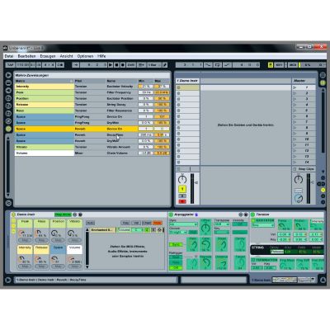Click the TAP tempo button
The height and width of the screenshot is (330, 330).
click(x=10, y=65)
